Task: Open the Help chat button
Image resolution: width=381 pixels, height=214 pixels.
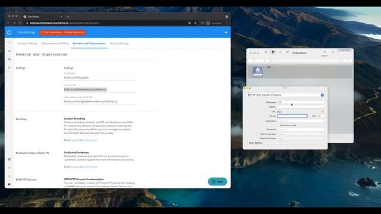Action: click(x=217, y=181)
